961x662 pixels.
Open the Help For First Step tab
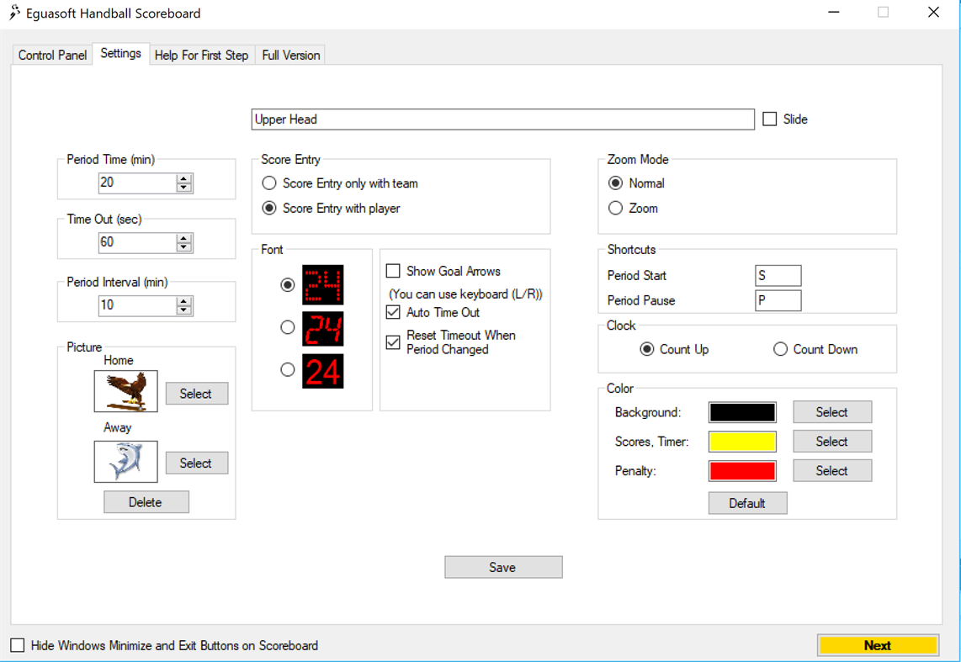201,54
